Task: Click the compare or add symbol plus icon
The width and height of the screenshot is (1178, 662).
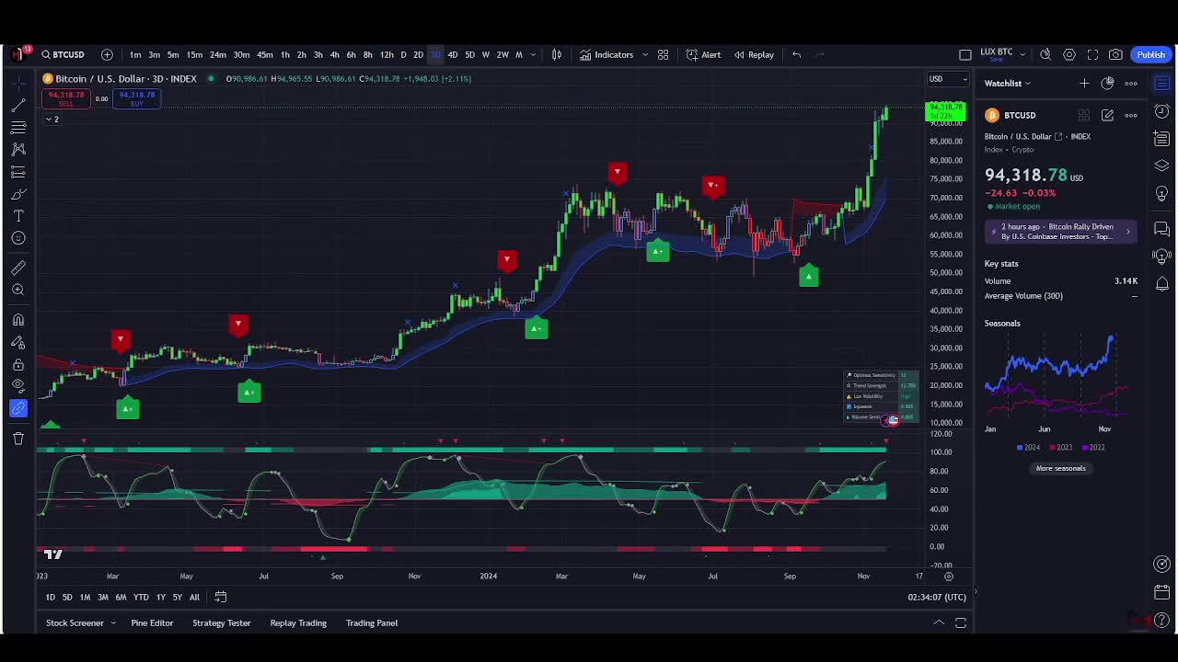Action: coord(107,55)
